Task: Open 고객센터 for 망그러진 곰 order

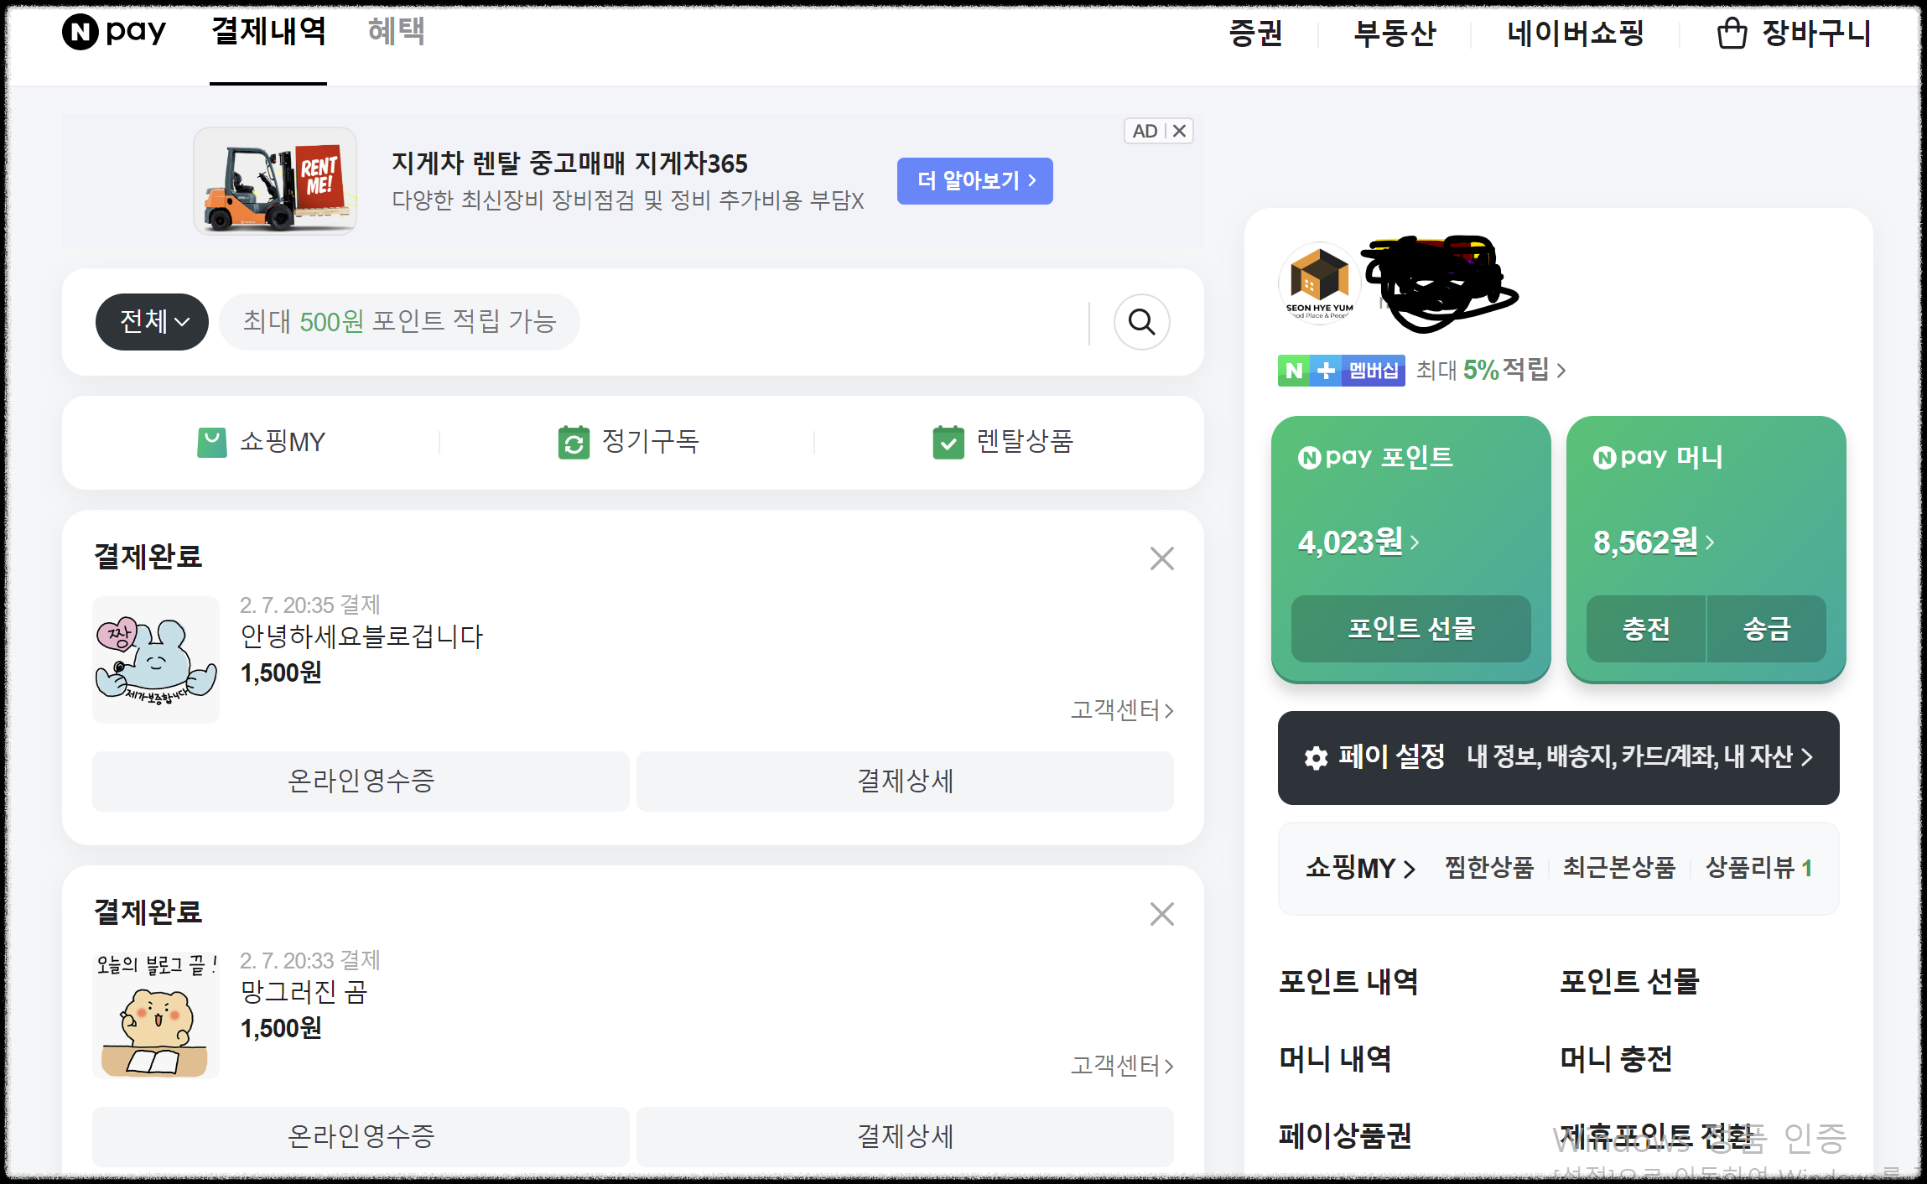Action: tap(1122, 1066)
